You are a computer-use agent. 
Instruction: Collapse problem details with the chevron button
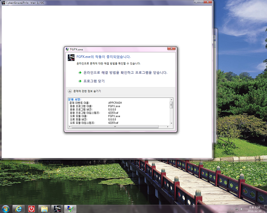click(70, 91)
